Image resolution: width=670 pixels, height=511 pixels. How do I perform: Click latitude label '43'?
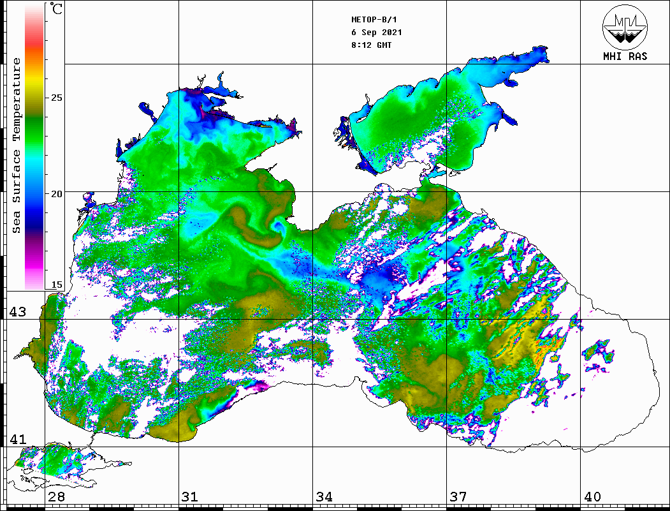[17, 312]
